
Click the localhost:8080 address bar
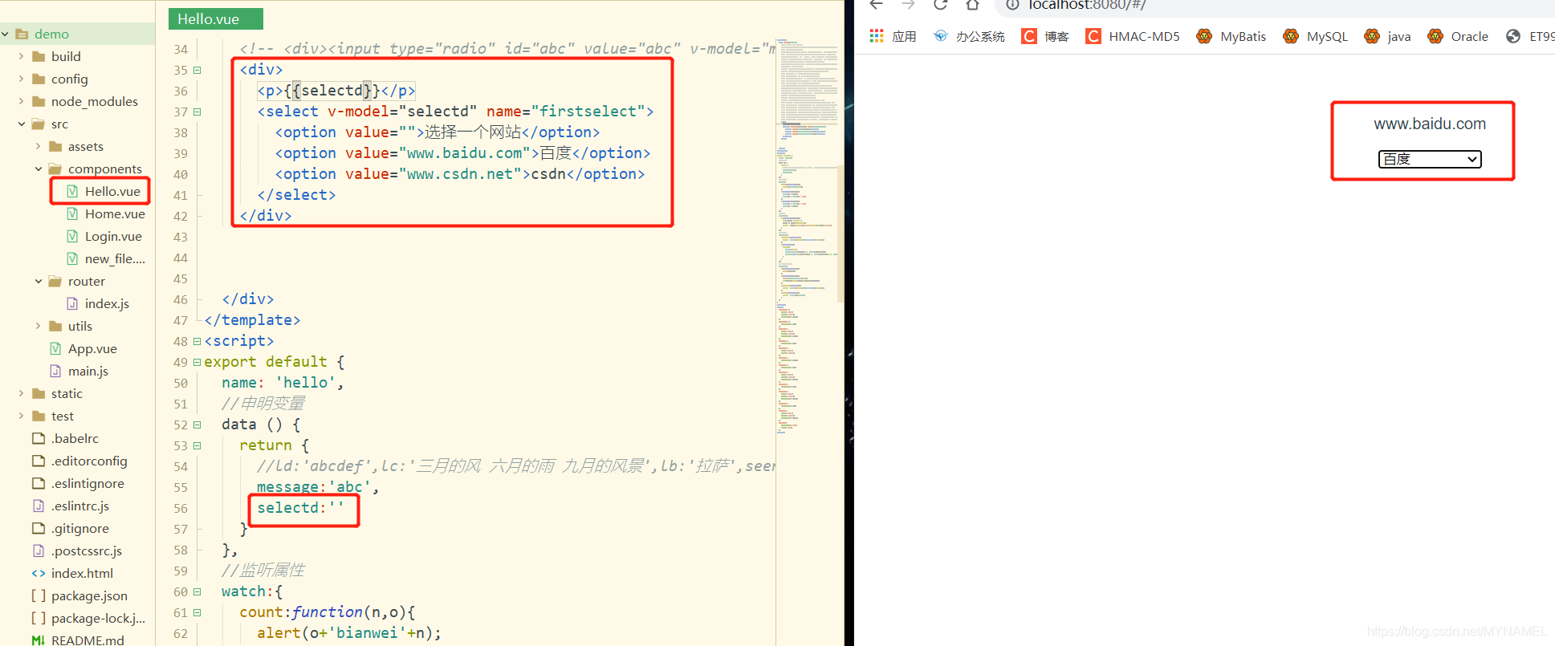1086,5
